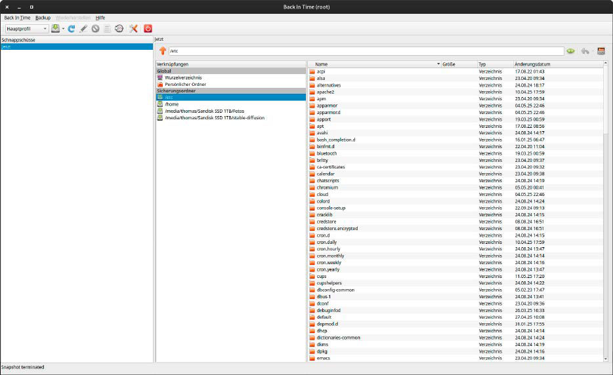Click the take snapshot icon
613x375 pixels.
pos(56,29)
